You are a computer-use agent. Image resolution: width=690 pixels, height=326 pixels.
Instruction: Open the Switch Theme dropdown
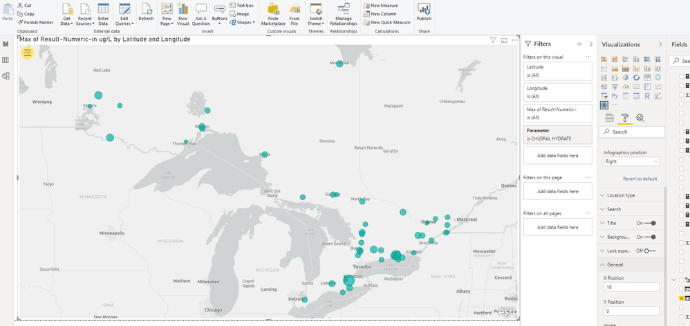[x=316, y=14]
